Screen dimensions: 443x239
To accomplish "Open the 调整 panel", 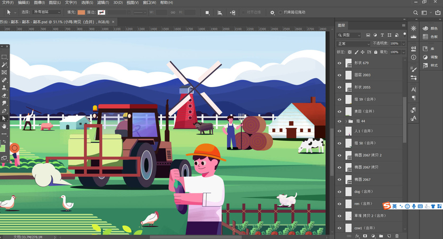I will pos(430,57).
